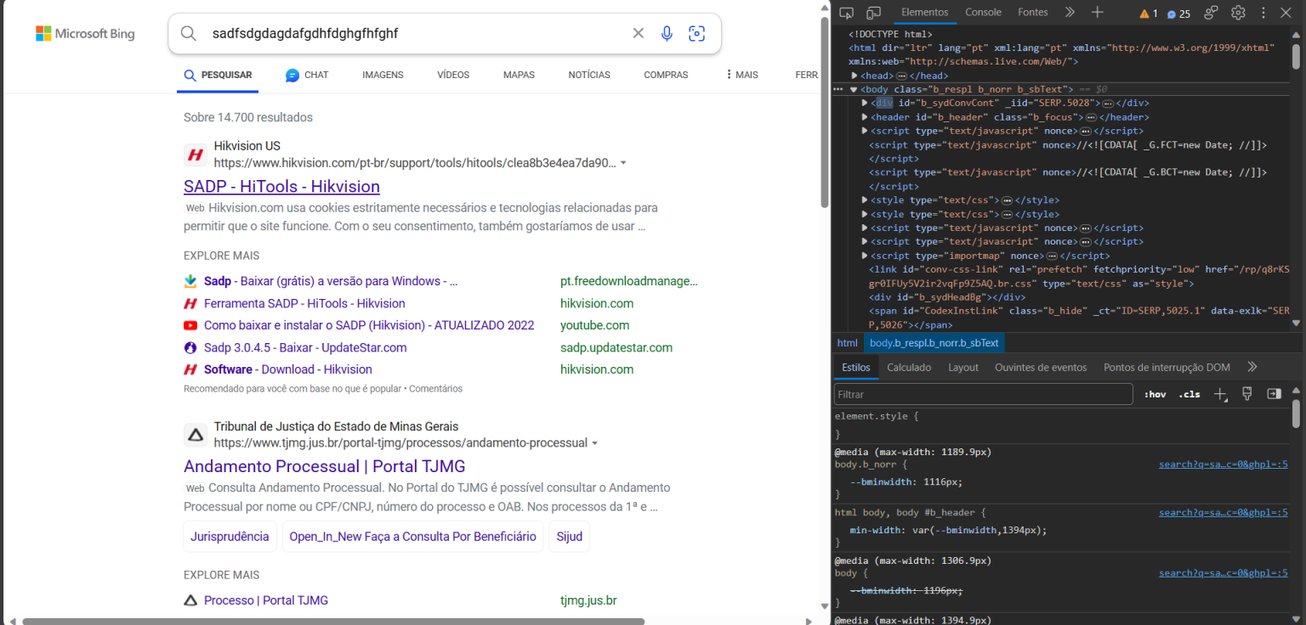Toggle the .cls element classes button
The height and width of the screenshot is (625, 1306).
(x=1190, y=394)
